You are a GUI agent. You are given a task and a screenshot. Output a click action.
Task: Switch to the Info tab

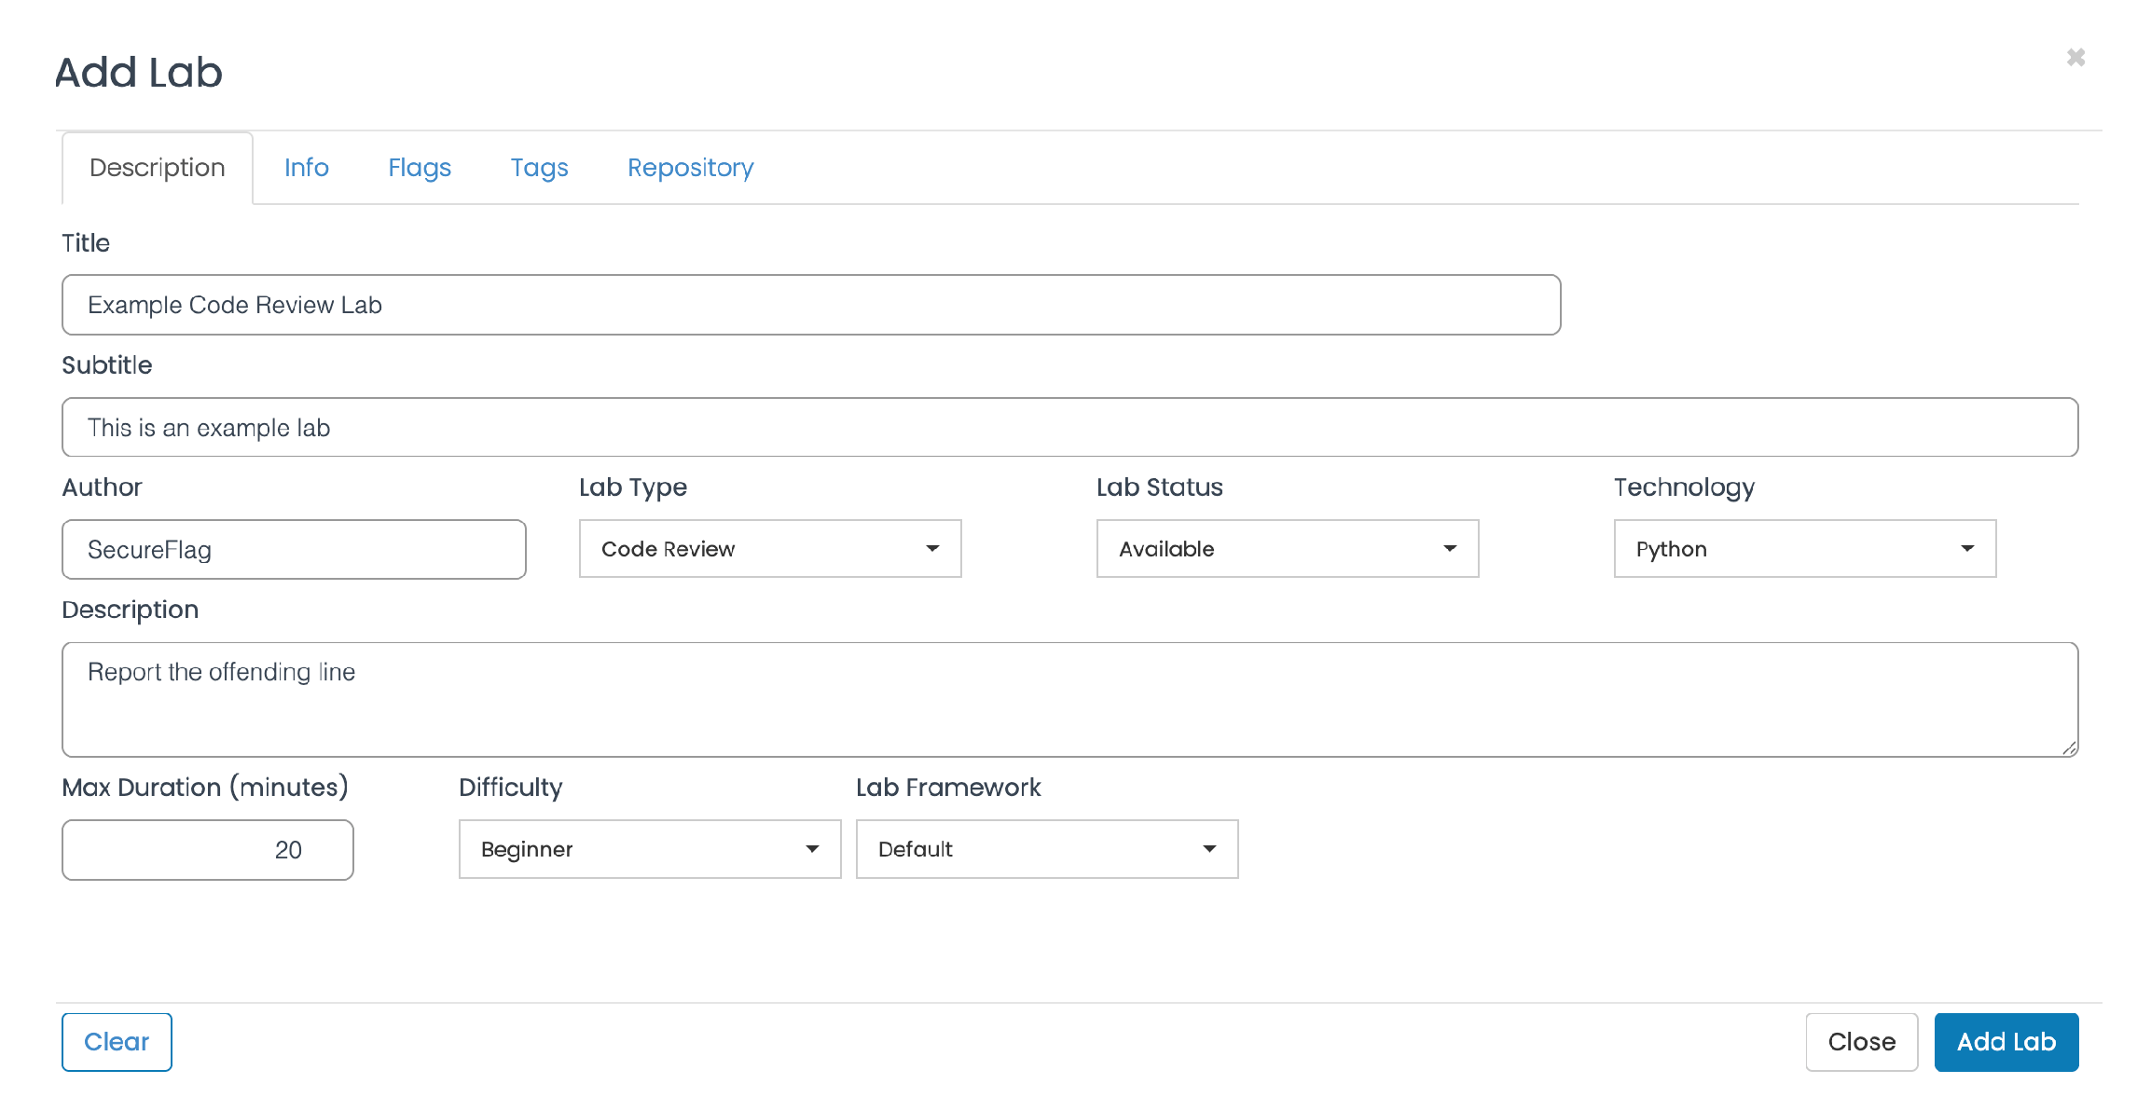(x=307, y=168)
